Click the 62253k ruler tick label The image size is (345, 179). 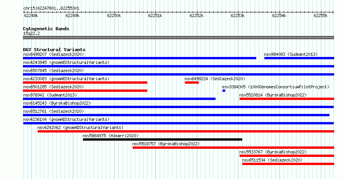(x=238, y=15)
